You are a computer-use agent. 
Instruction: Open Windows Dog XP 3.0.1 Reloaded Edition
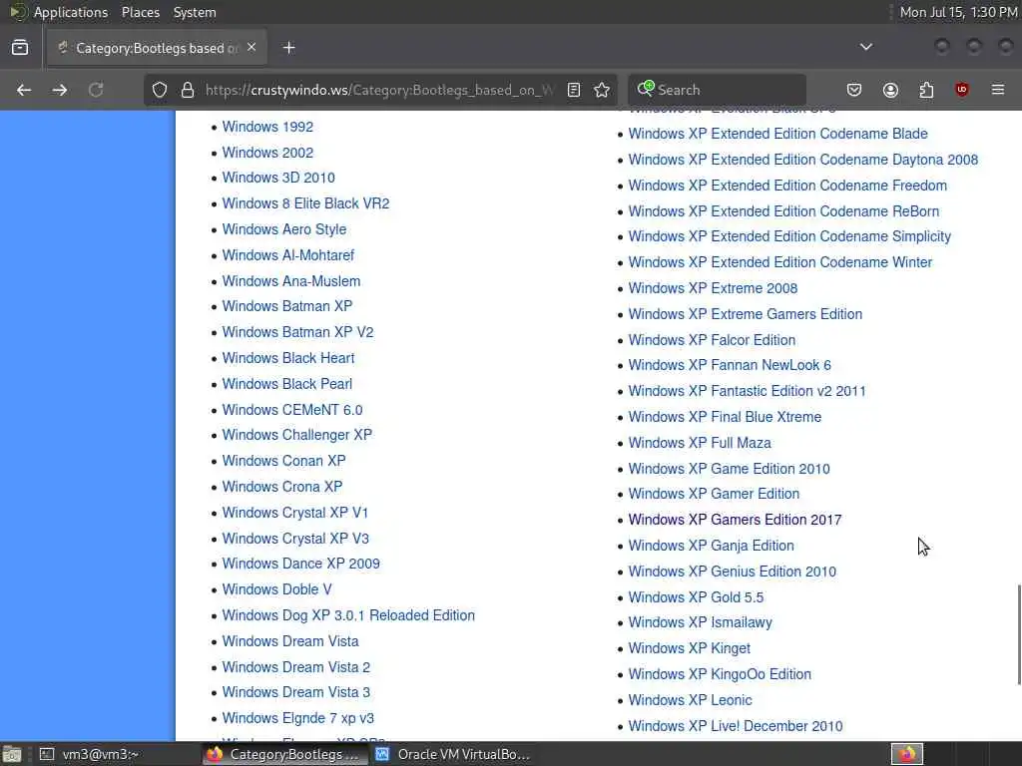click(x=348, y=615)
